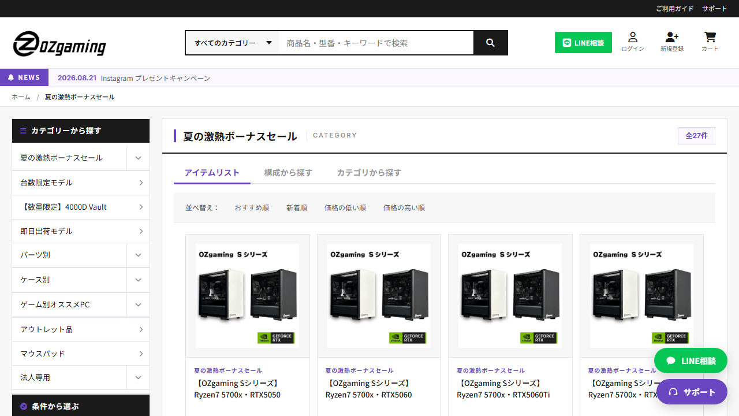Click the 条件から選ぶ sidebar header
The height and width of the screenshot is (416, 739).
tap(81, 406)
